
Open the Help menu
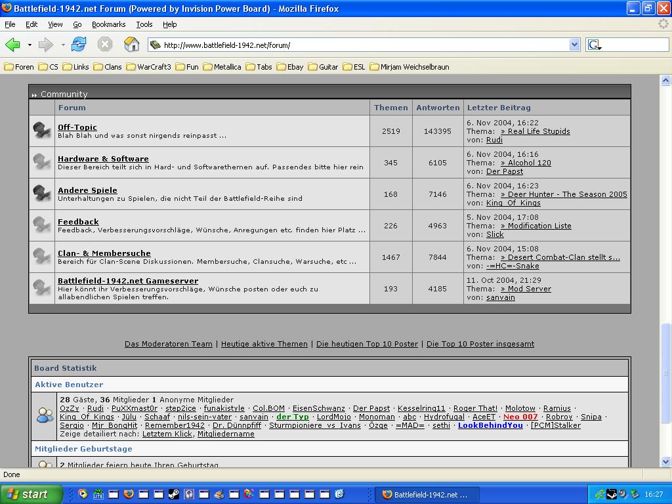(170, 24)
